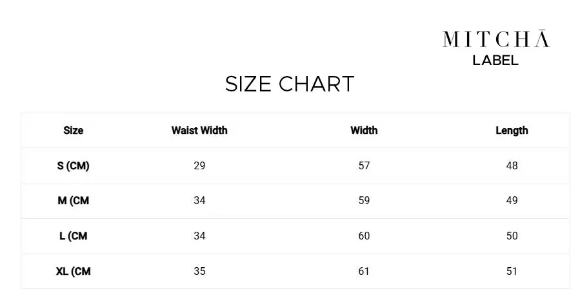Select the Width column header
This screenshot has width=580, height=300.
[364, 130]
